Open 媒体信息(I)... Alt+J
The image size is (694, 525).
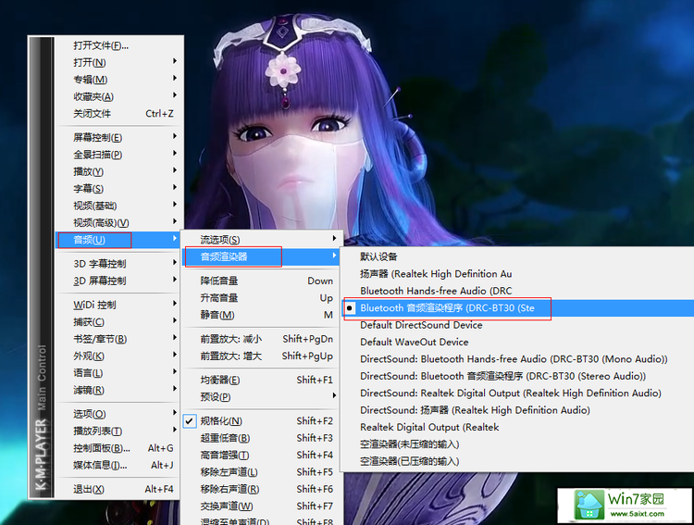click(118, 465)
